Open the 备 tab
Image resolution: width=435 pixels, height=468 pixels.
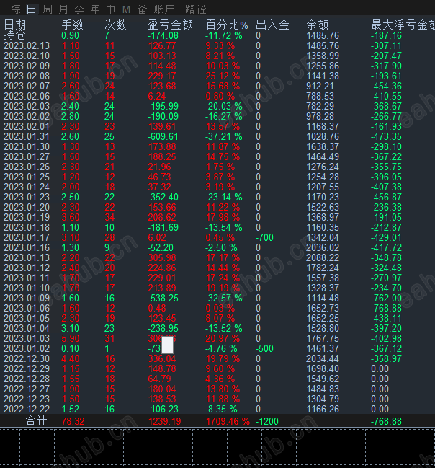pyautogui.click(x=142, y=9)
